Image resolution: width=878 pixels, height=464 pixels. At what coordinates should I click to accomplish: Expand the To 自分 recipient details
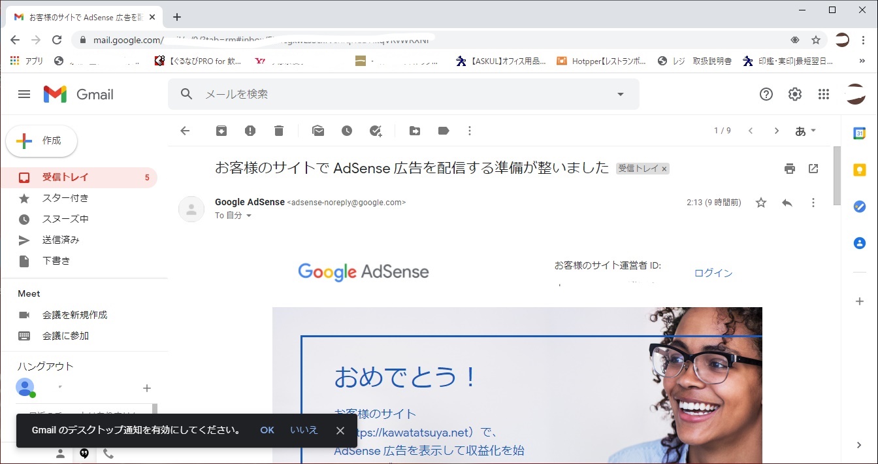pos(249,216)
